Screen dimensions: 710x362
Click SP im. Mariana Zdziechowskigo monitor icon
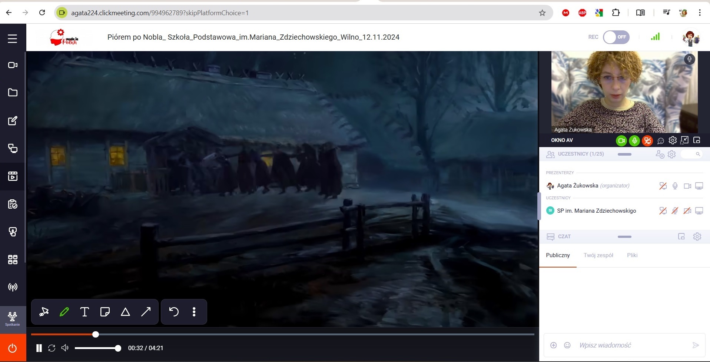pos(699,211)
